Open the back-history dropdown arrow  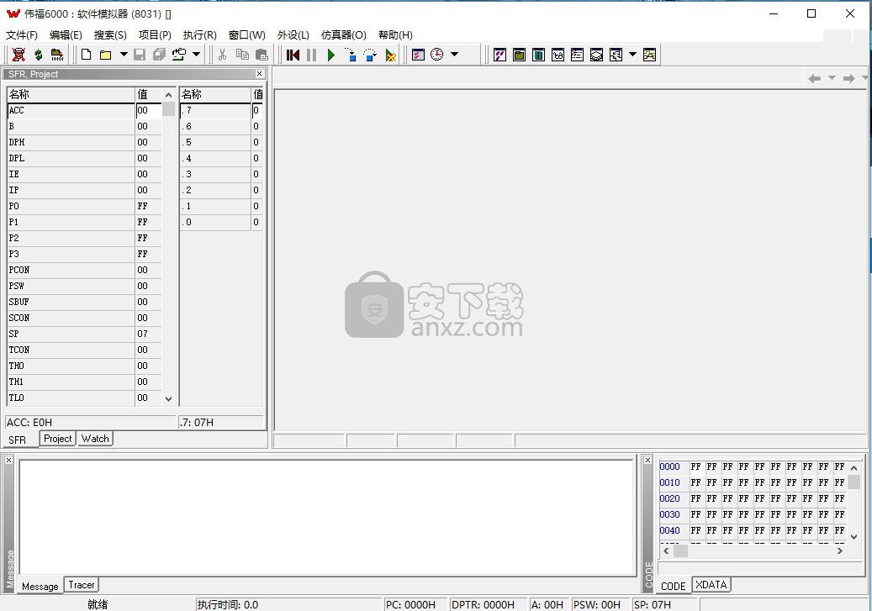tap(832, 78)
